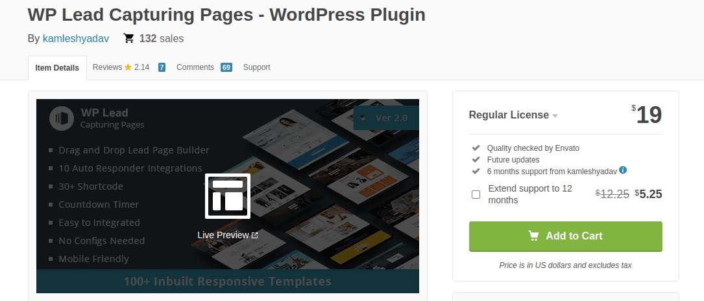Click the item preview thumbnail image
Image resolution: width=704 pixels, height=301 pixels.
click(228, 196)
